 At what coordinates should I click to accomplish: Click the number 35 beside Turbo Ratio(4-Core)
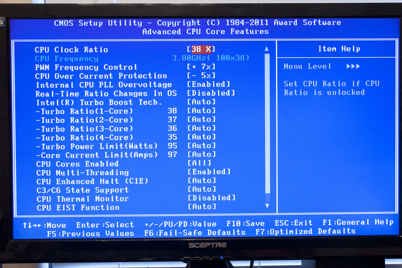coord(172,137)
